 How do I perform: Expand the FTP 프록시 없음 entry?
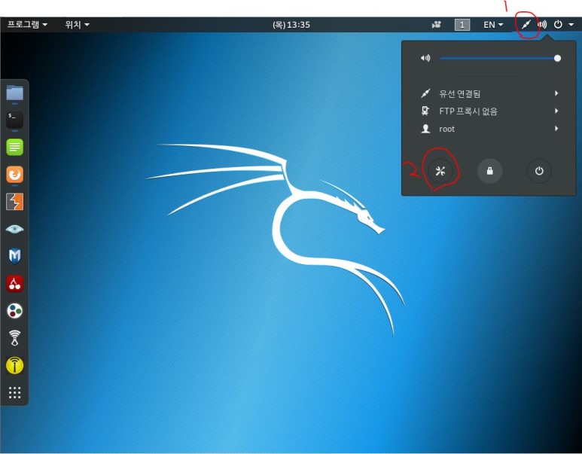(489, 111)
